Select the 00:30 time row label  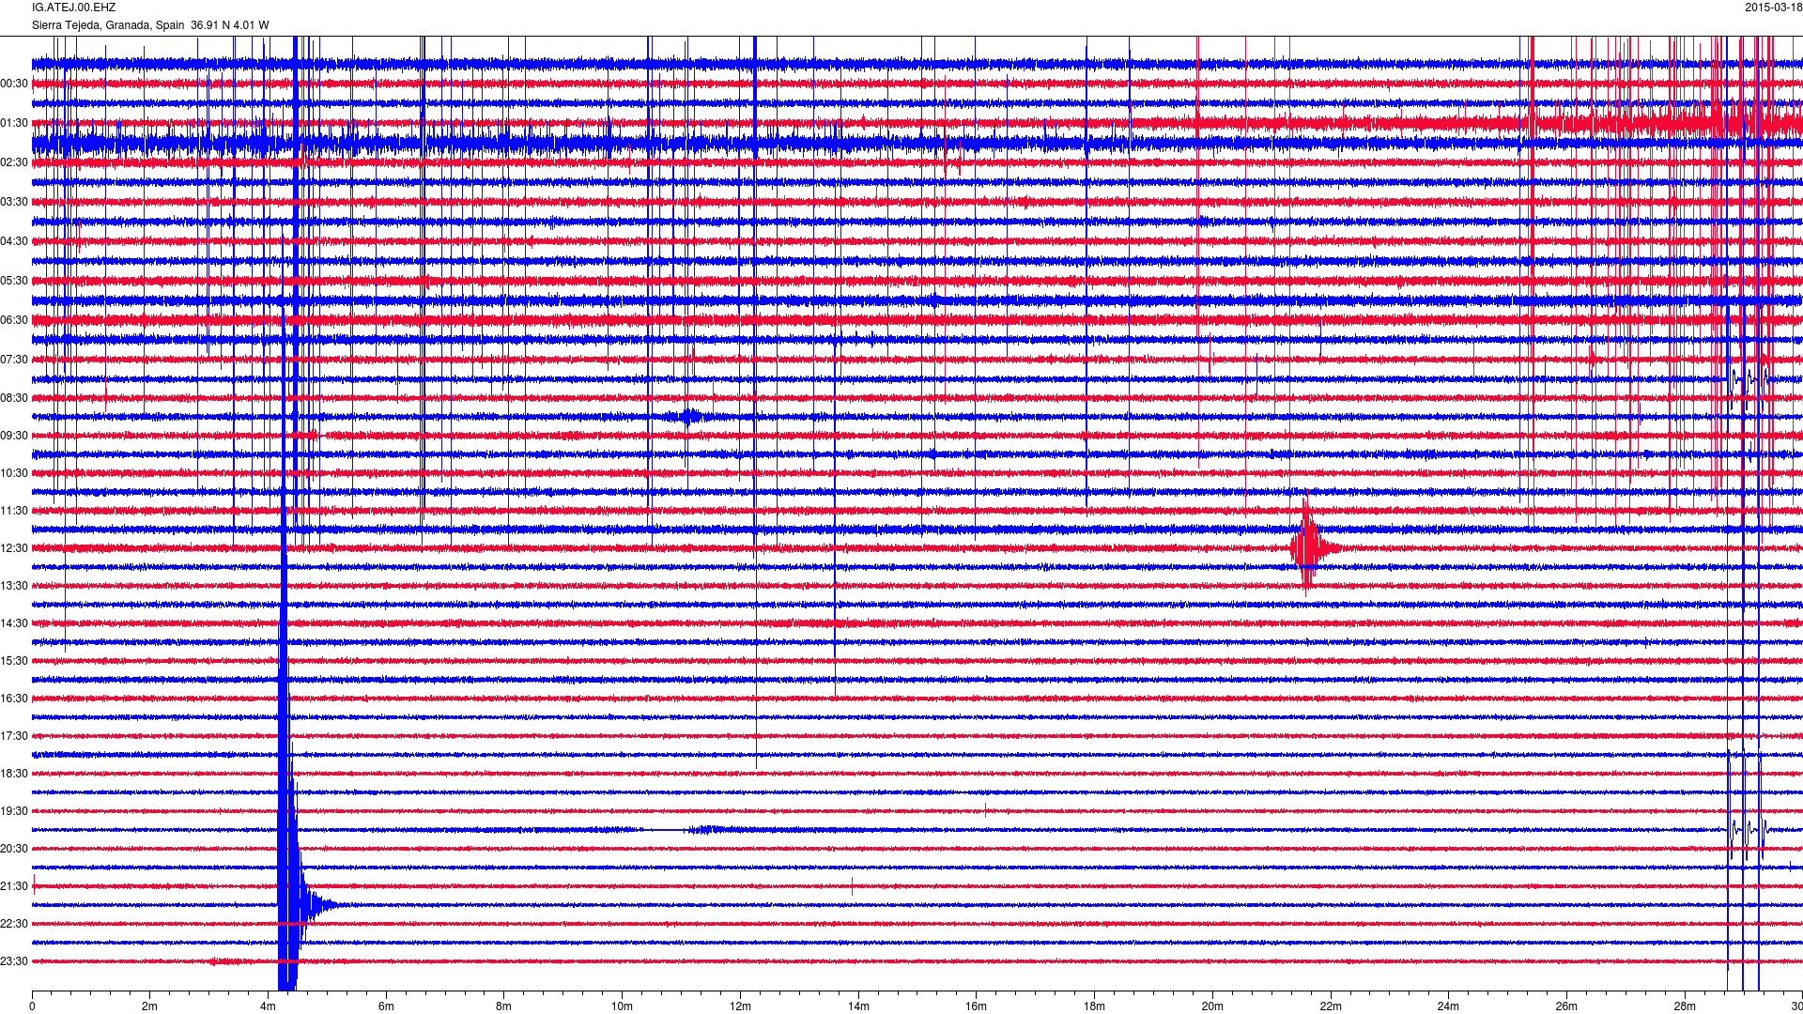coord(14,84)
